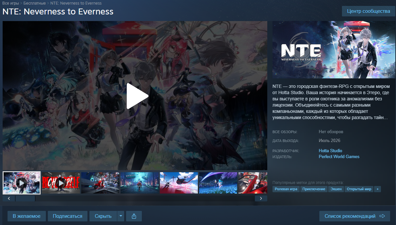Open the Все игры breadcrumb
Viewport: 396px width, 225px height.
coord(10,3)
